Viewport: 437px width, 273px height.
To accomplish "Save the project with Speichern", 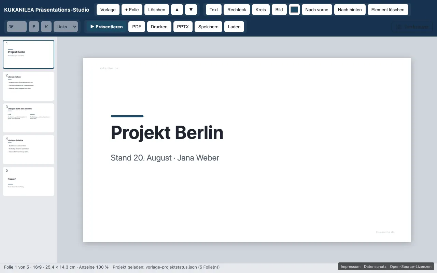I will click(x=208, y=27).
